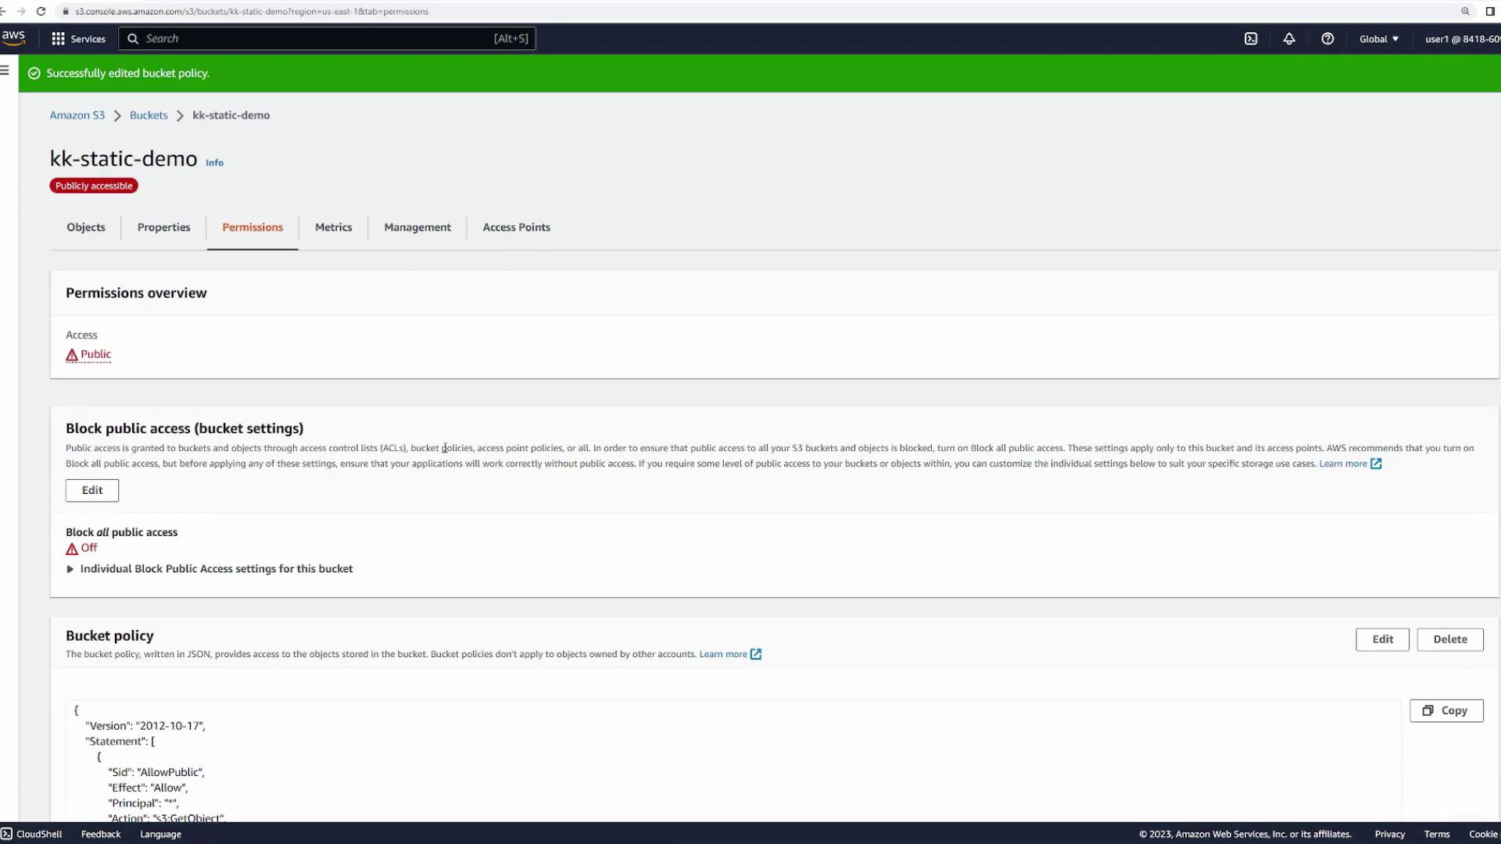
Task: Open the Services grid menu icon
Action: tap(59, 39)
